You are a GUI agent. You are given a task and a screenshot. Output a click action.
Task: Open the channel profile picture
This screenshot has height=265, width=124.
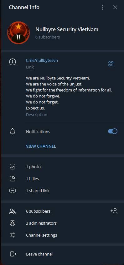[18, 33]
